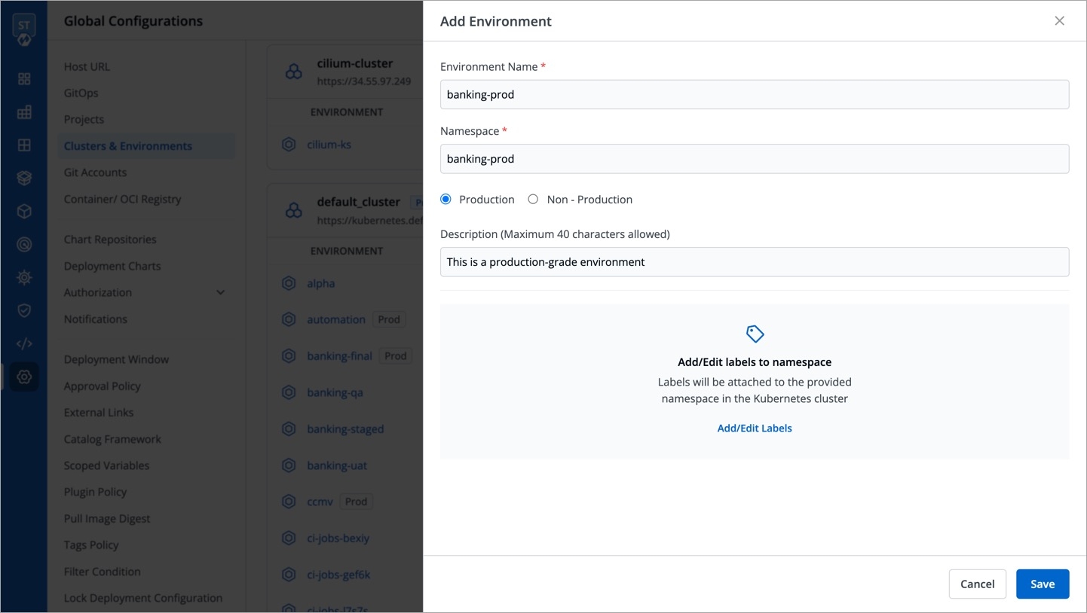Click the hexagon icon beside automation
Image resolution: width=1087 pixels, height=613 pixels.
coord(289,319)
